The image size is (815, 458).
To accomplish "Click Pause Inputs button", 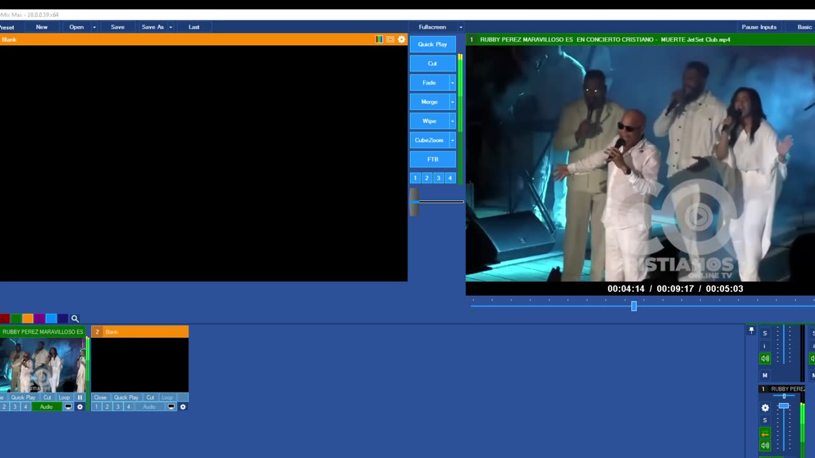I will [x=759, y=27].
